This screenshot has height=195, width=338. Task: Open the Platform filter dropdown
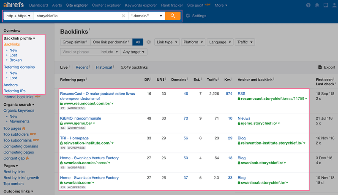point(193,42)
